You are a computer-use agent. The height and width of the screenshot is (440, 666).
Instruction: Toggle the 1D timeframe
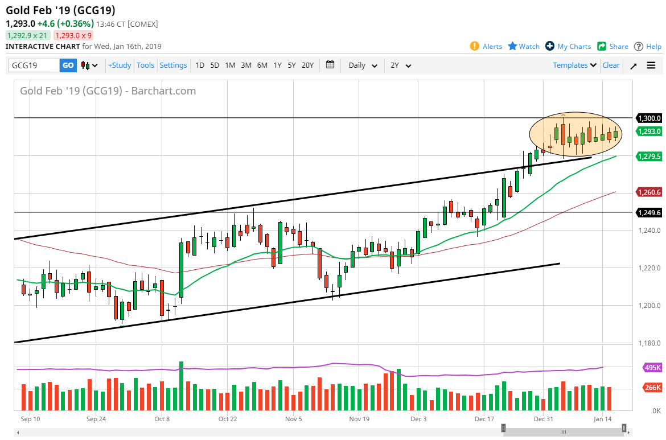coord(200,65)
